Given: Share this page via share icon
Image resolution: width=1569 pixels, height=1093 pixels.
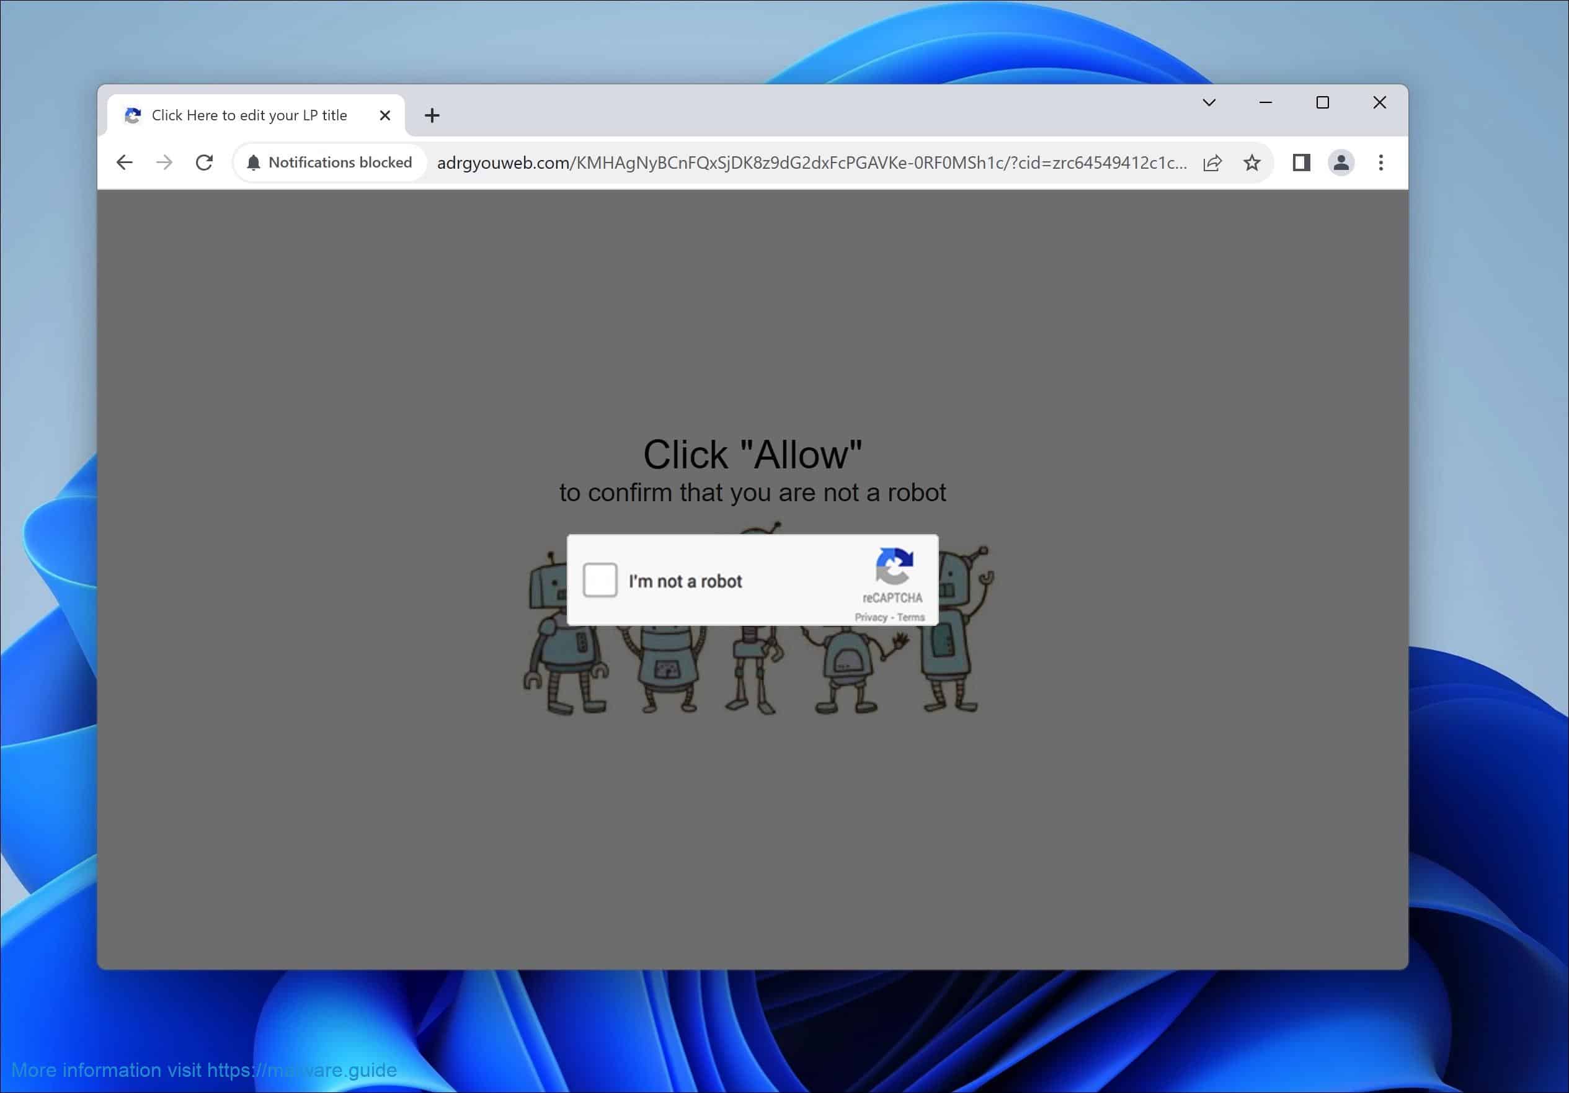Looking at the screenshot, I should (1212, 163).
